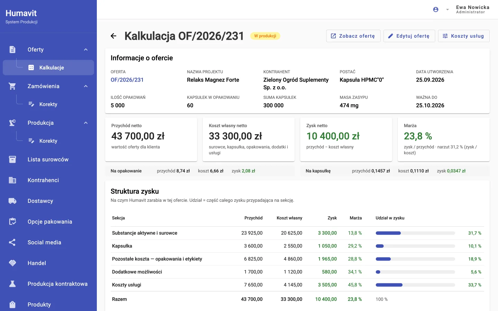
Task: Click the Substancje aktywne i surowce share bar
Action: (415, 233)
